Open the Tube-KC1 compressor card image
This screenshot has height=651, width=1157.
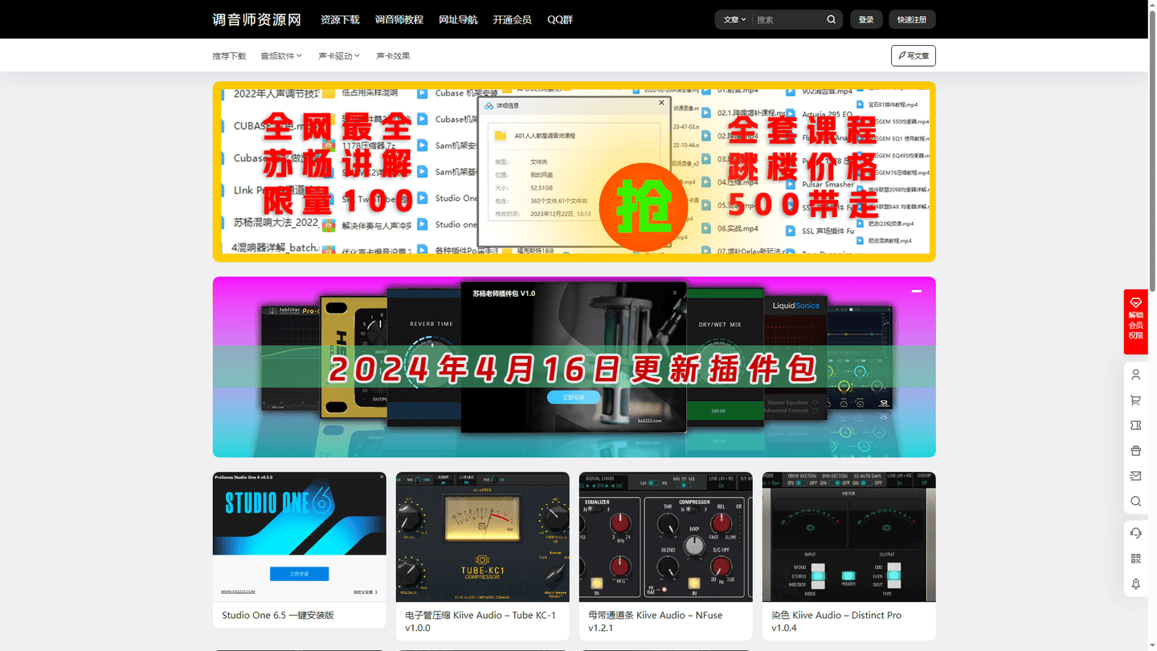click(x=482, y=537)
